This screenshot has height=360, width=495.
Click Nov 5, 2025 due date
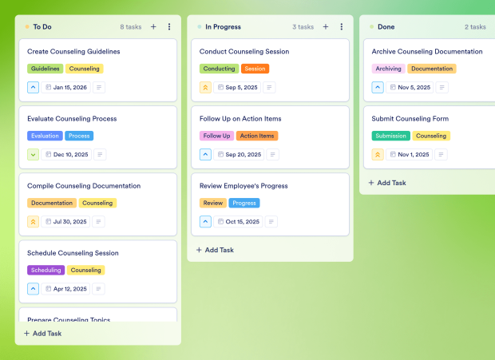click(x=410, y=87)
